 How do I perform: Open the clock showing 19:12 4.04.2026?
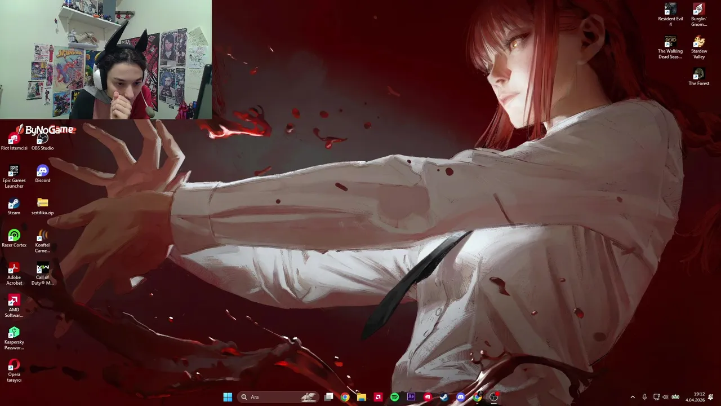tap(695, 397)
